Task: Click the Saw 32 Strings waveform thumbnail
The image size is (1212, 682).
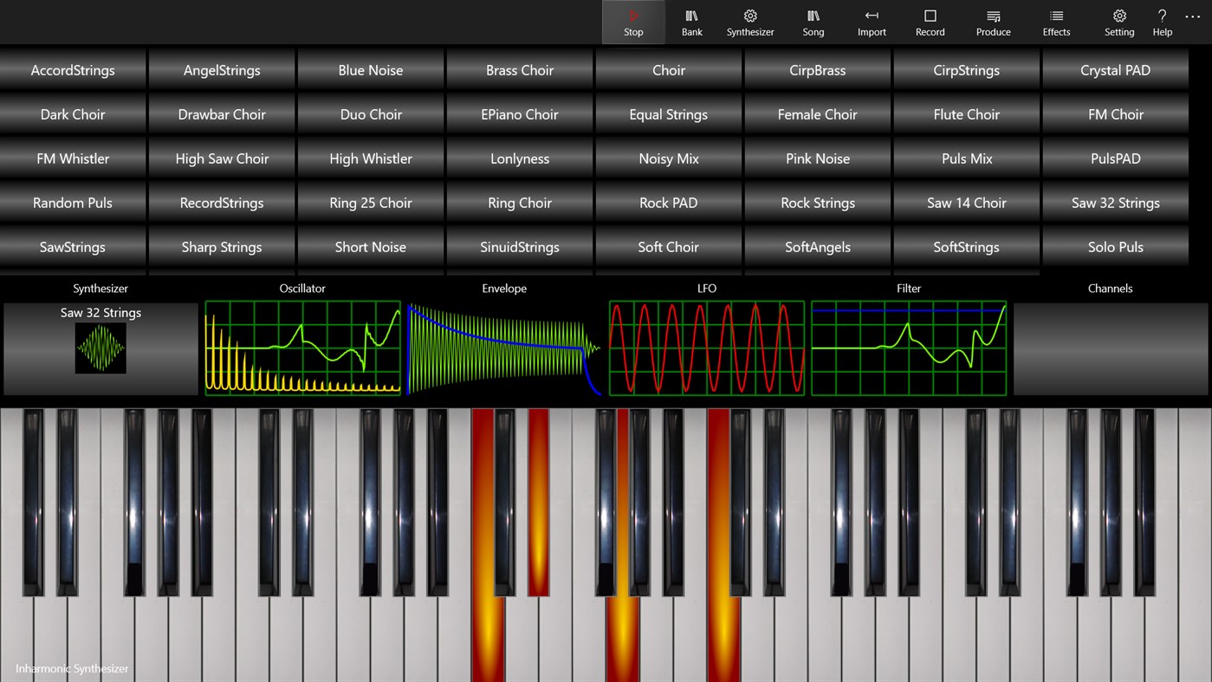Action: (x=100, y=347)
